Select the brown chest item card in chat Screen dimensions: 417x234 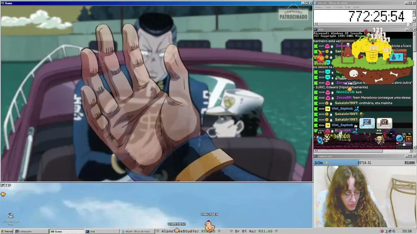coord(384,123)
